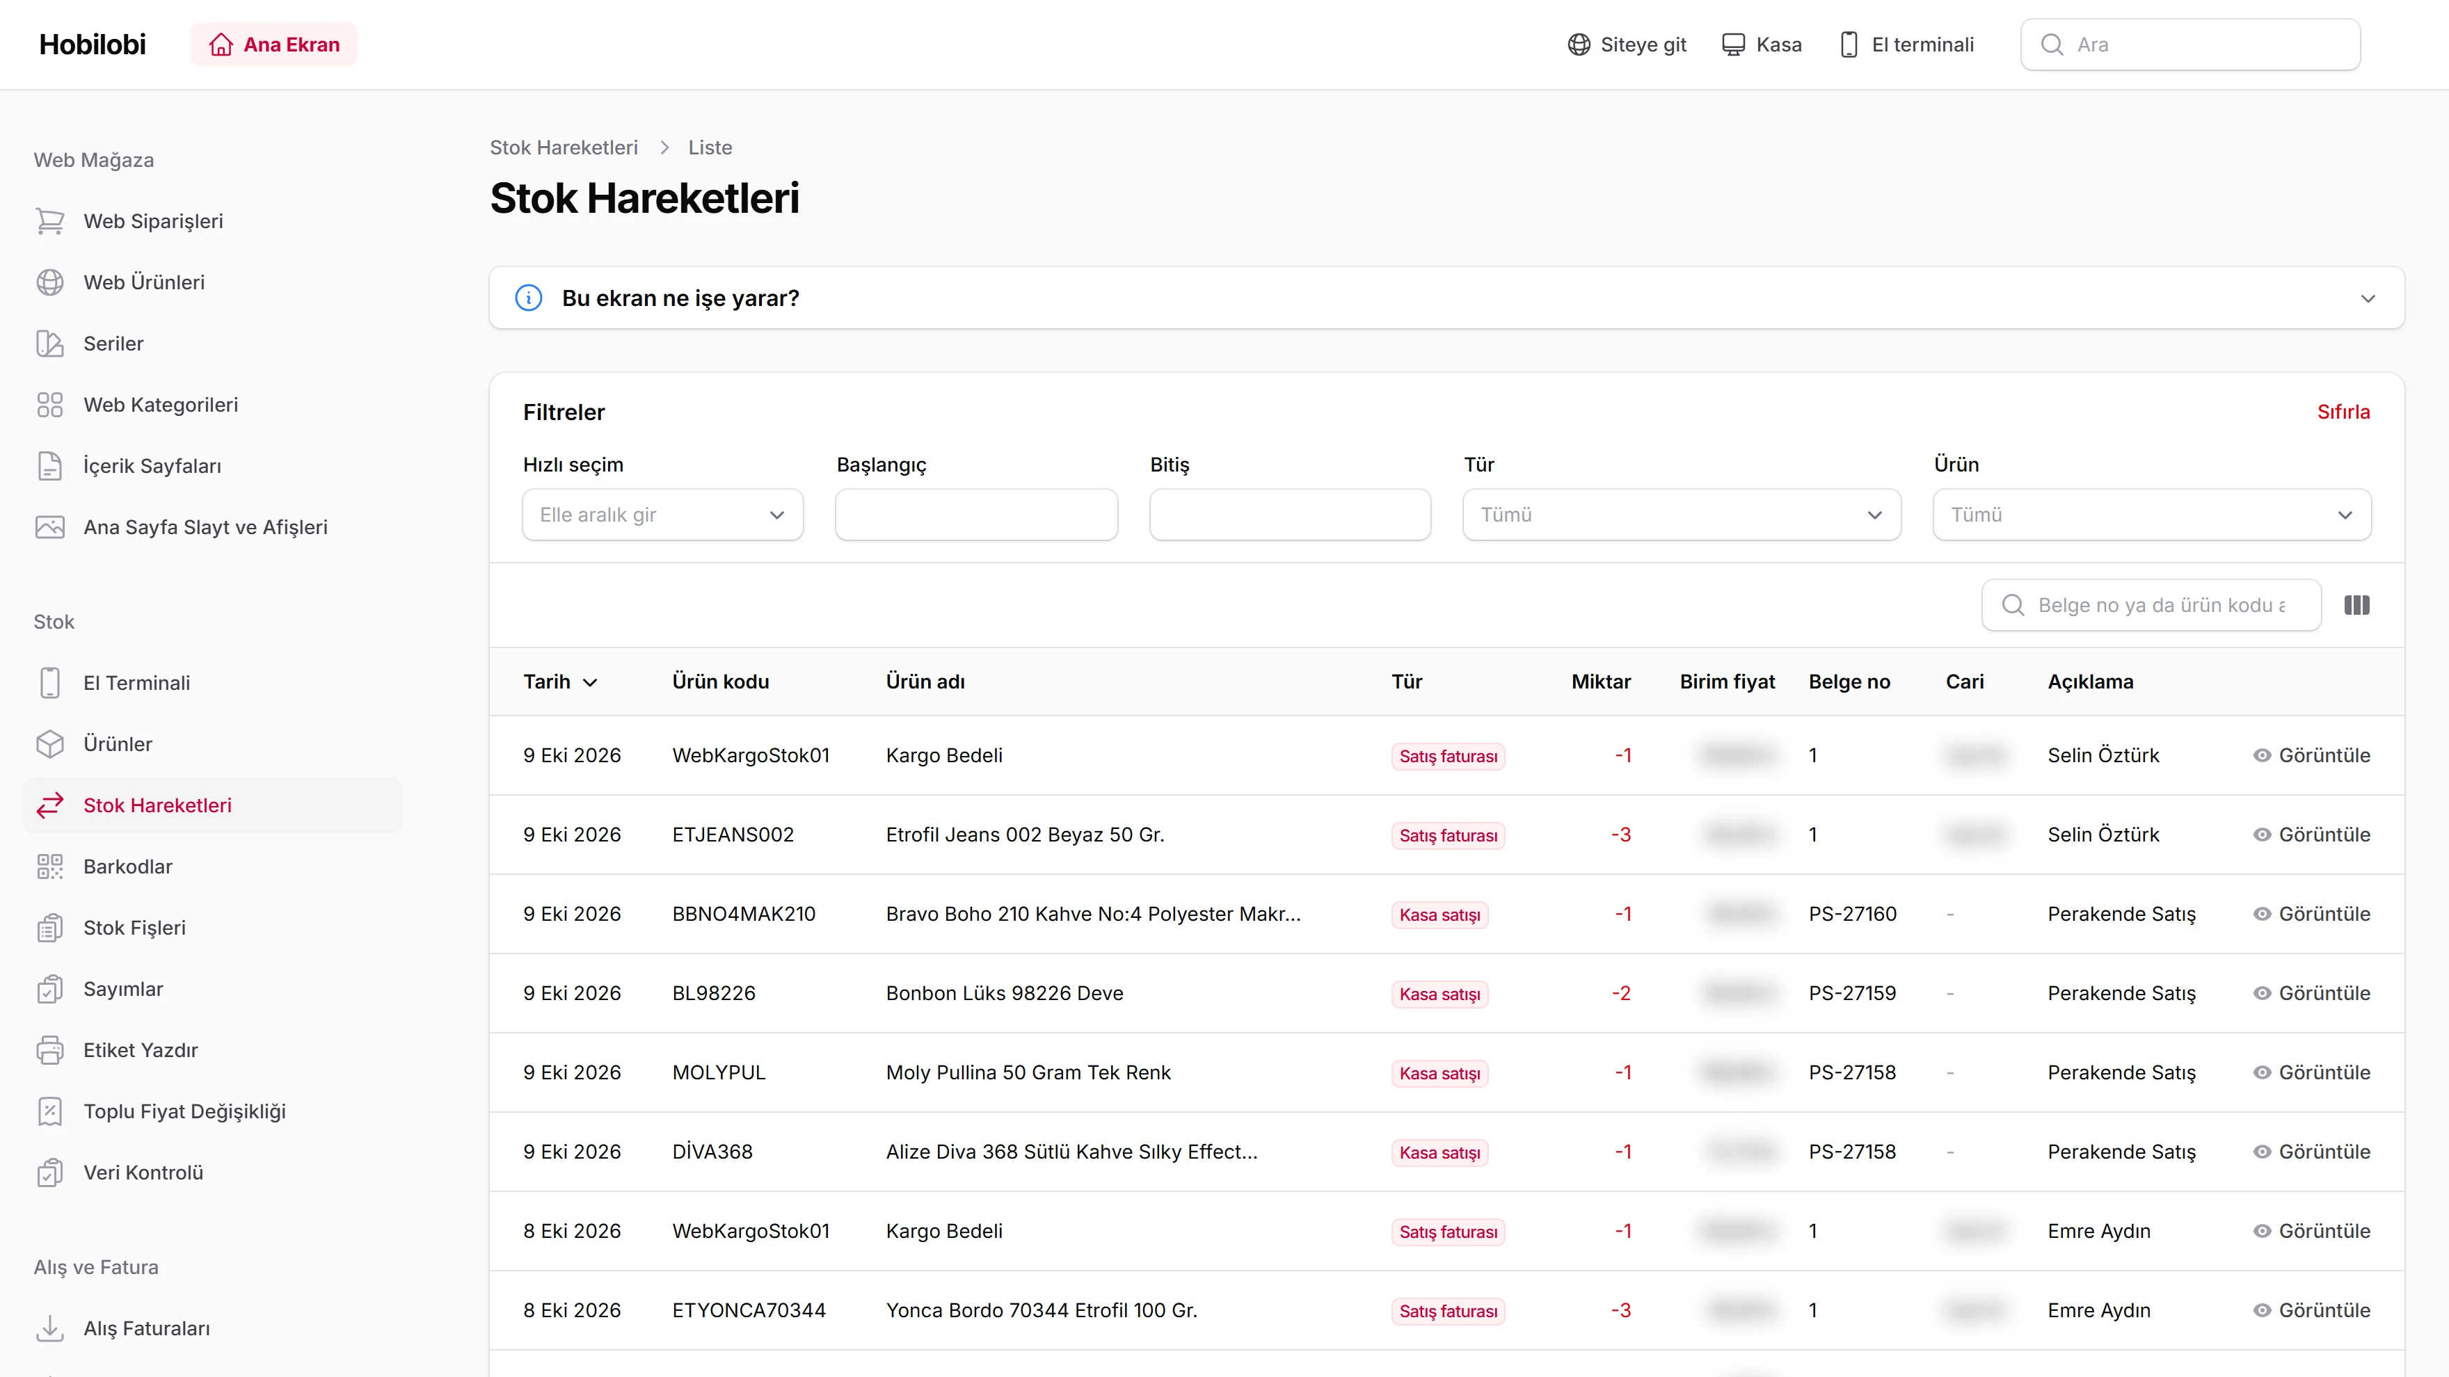
Task: Focus the Belge no or ürün kodu search field
Action: pos(2151,605)
